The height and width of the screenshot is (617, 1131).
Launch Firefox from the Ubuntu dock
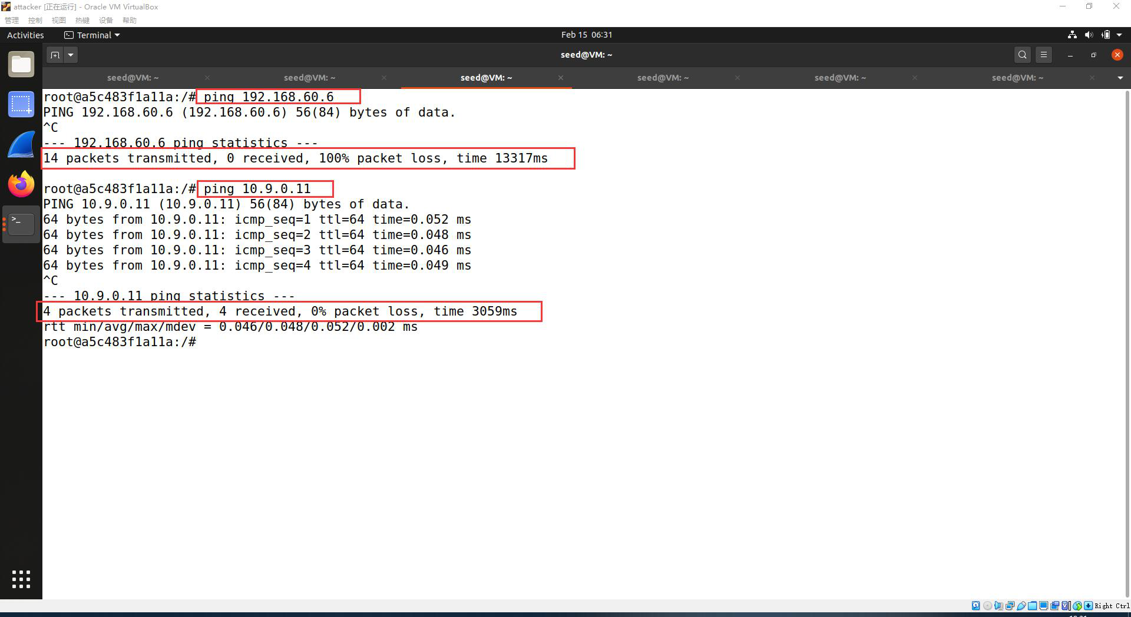coord(21,184)
